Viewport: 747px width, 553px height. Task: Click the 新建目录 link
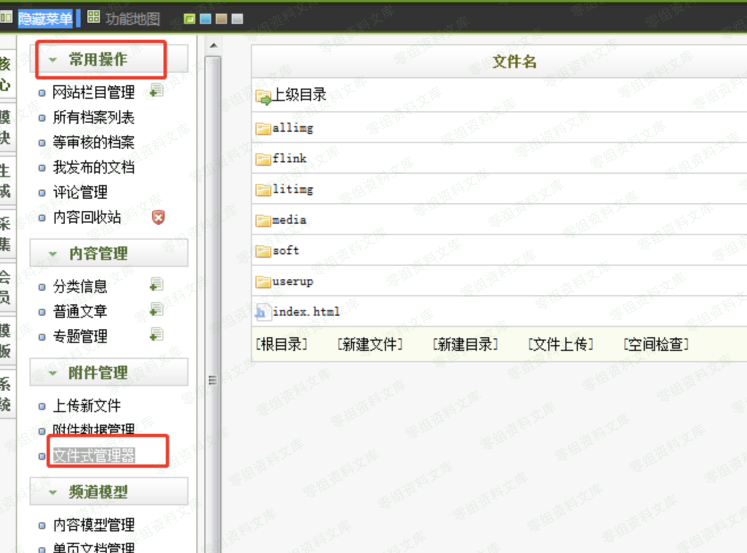[x=464, y=344]
